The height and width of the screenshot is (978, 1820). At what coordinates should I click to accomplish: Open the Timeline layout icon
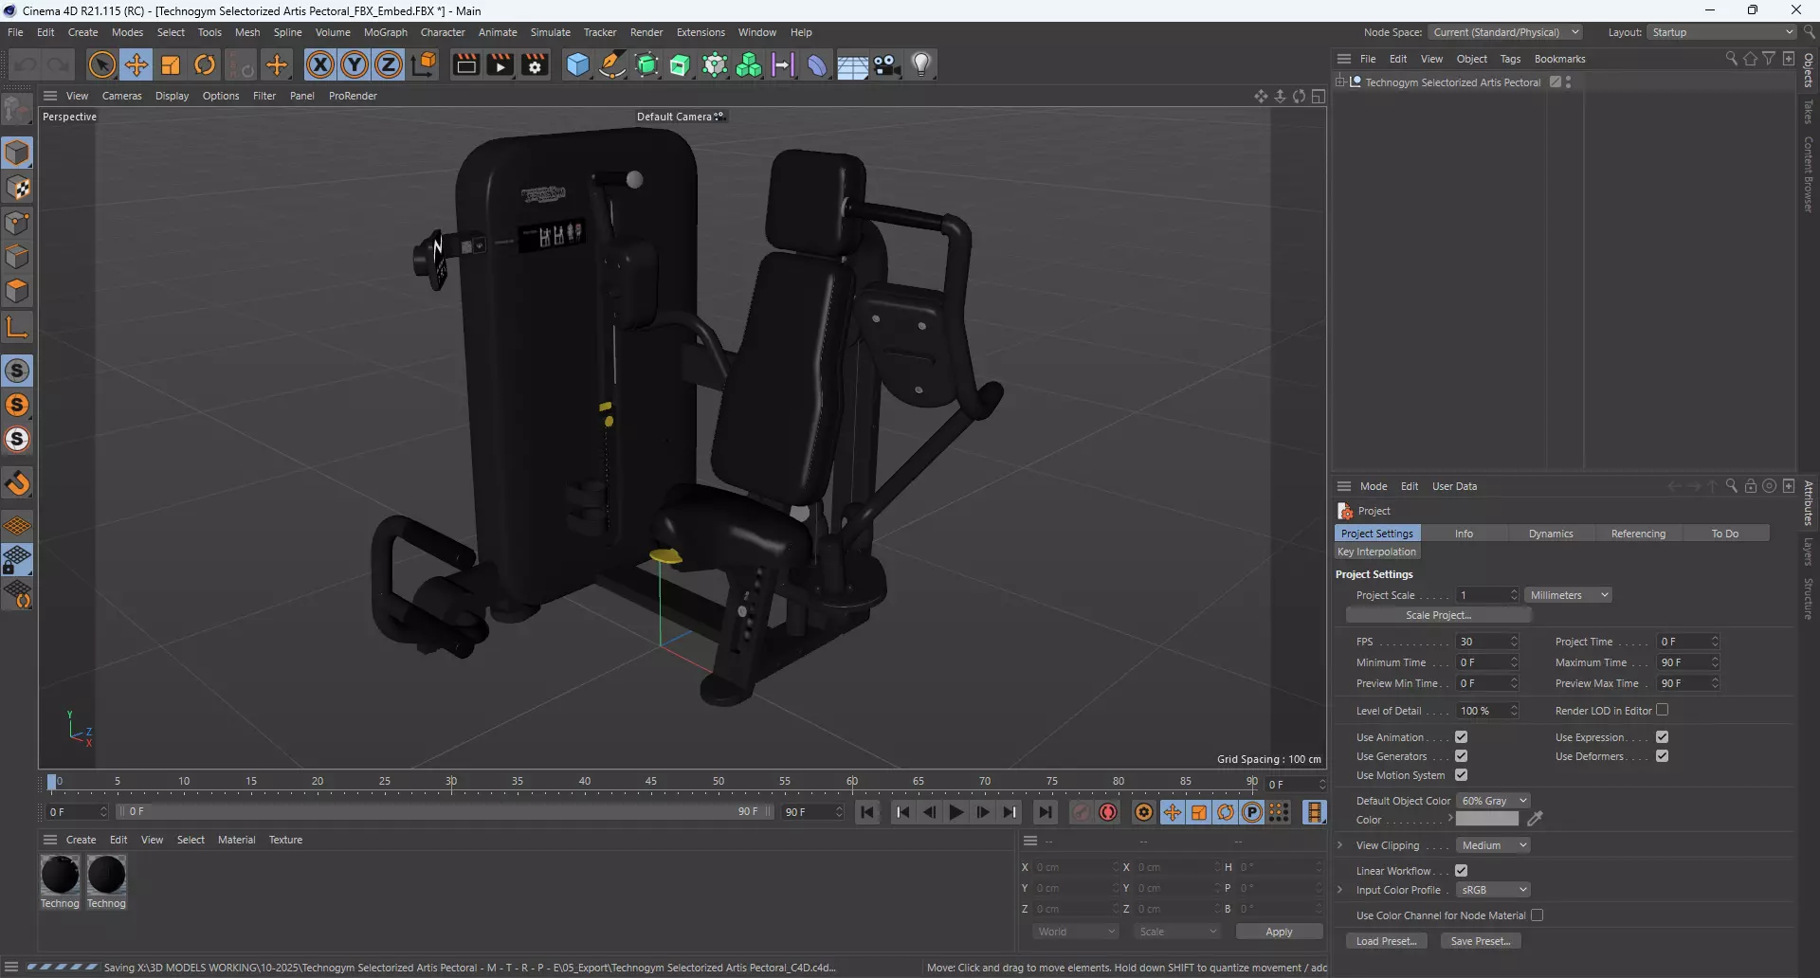point(1314,812)
